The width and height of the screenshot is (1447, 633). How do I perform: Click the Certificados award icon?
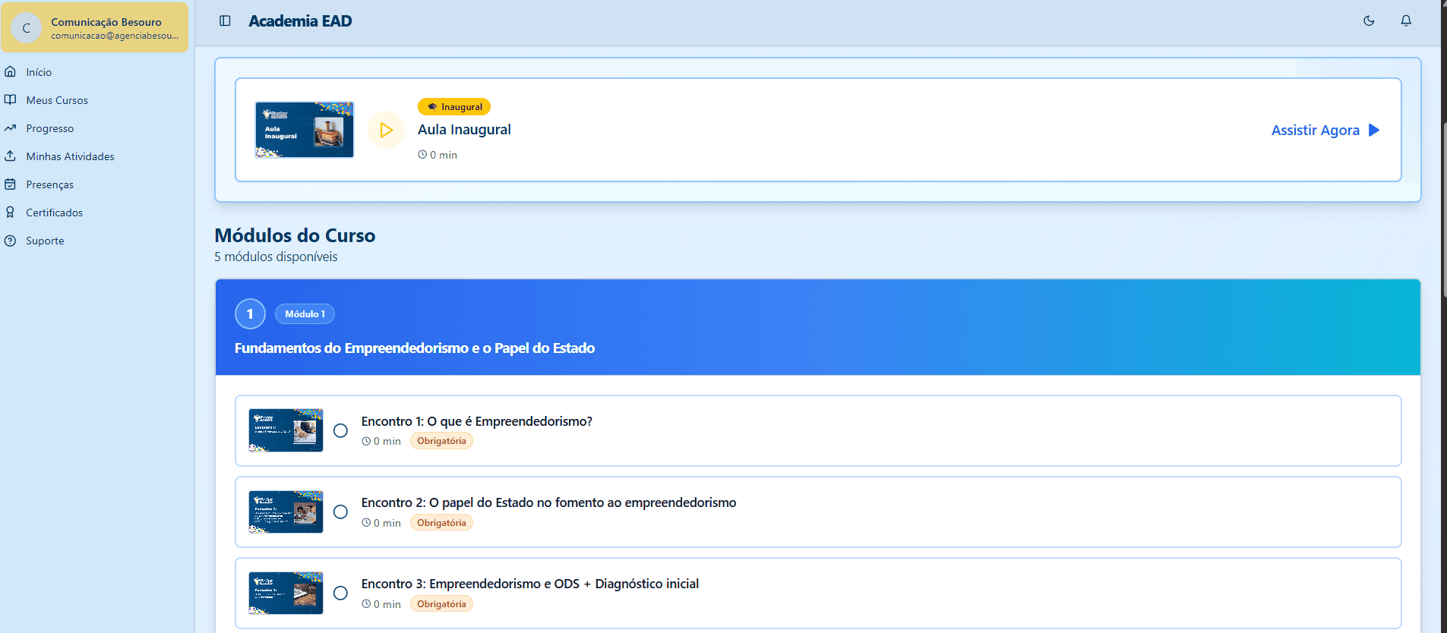pos(11,213)
